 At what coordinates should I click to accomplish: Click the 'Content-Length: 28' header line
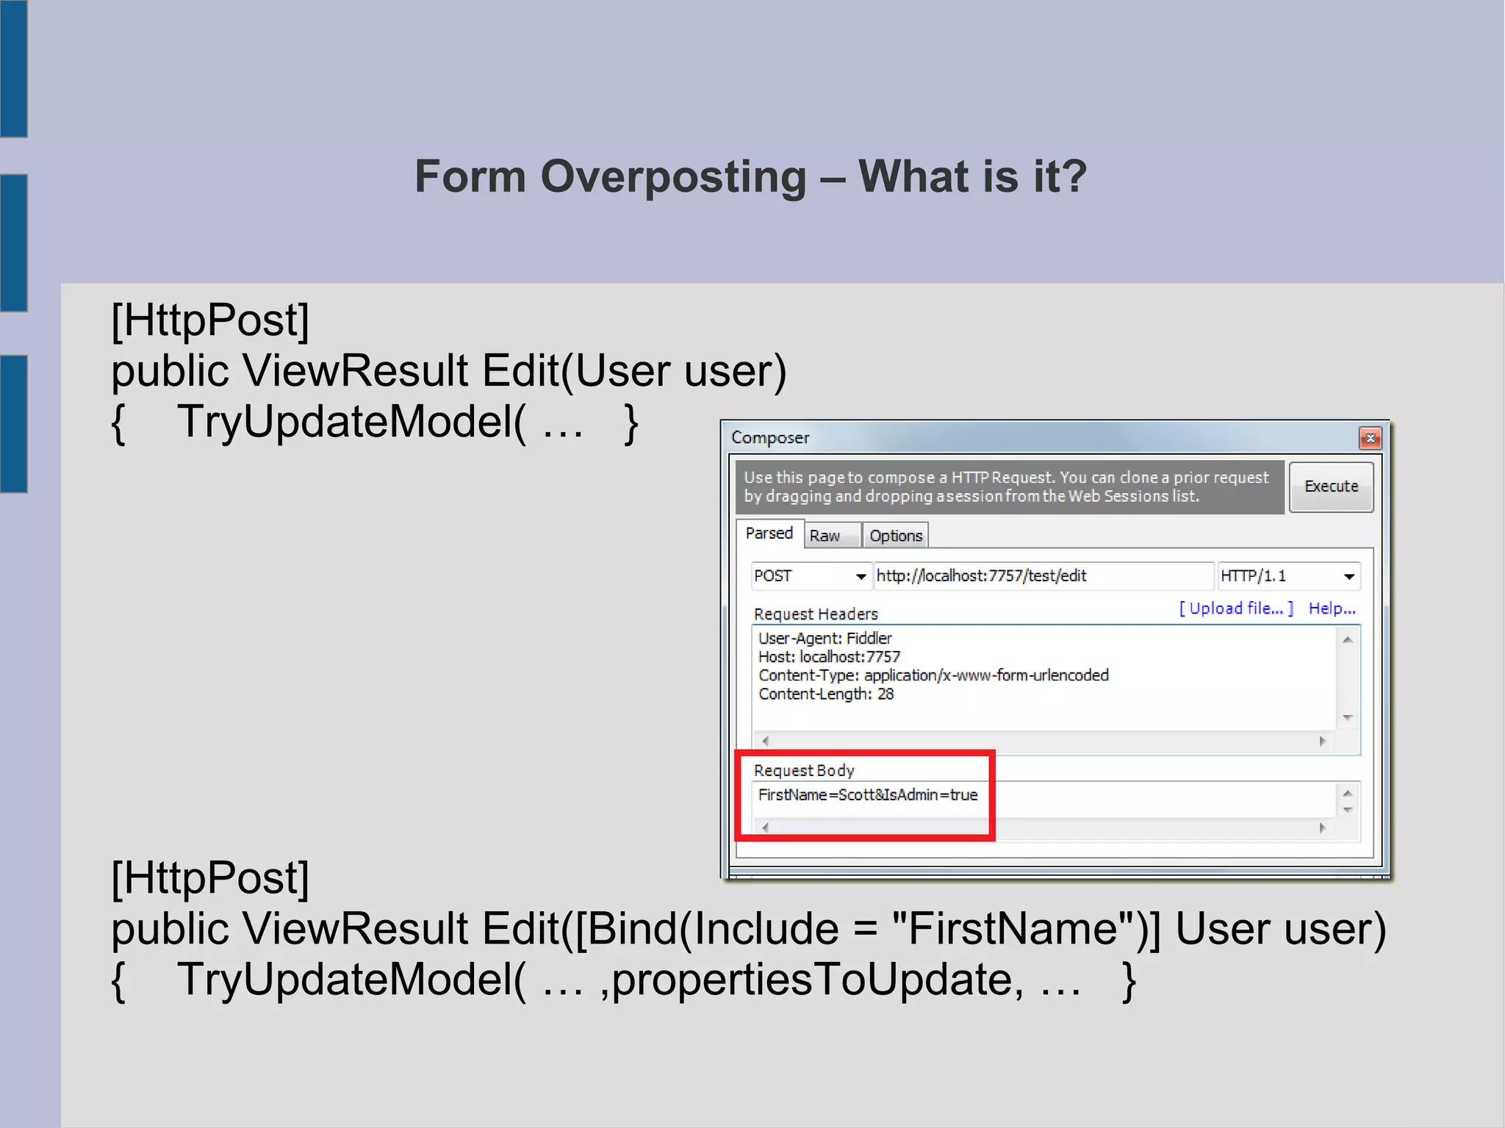pos(826,694)
